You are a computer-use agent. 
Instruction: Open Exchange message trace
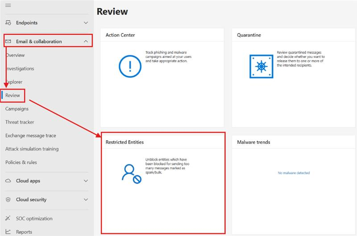(x=30, y=136)
